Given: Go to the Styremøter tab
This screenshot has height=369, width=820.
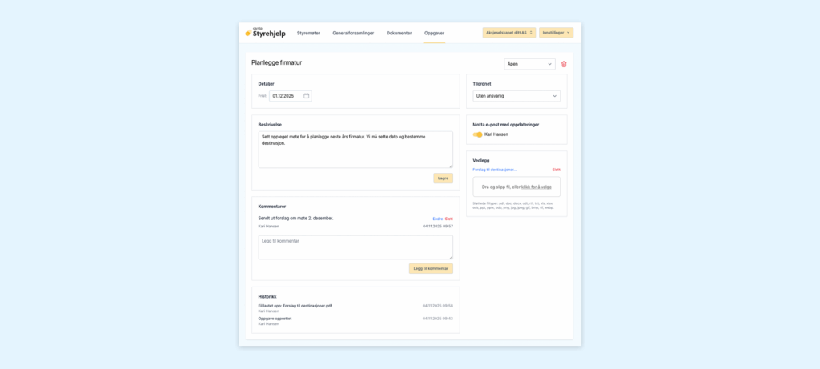Looking at the screenshot, I should pos(308,33).
